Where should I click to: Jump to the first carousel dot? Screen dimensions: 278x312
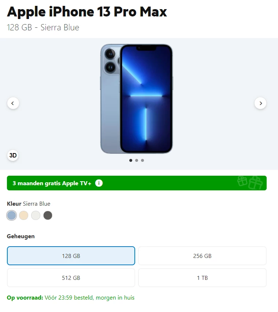pyautogui.click(x=131, y=160)
